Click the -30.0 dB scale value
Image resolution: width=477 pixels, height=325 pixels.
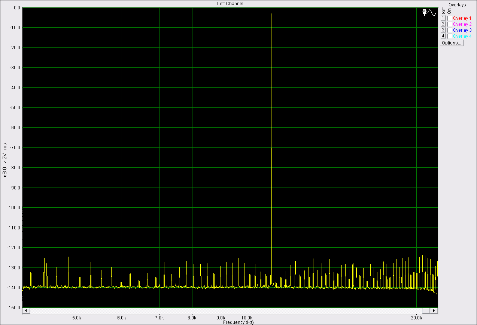coord(15,68)
